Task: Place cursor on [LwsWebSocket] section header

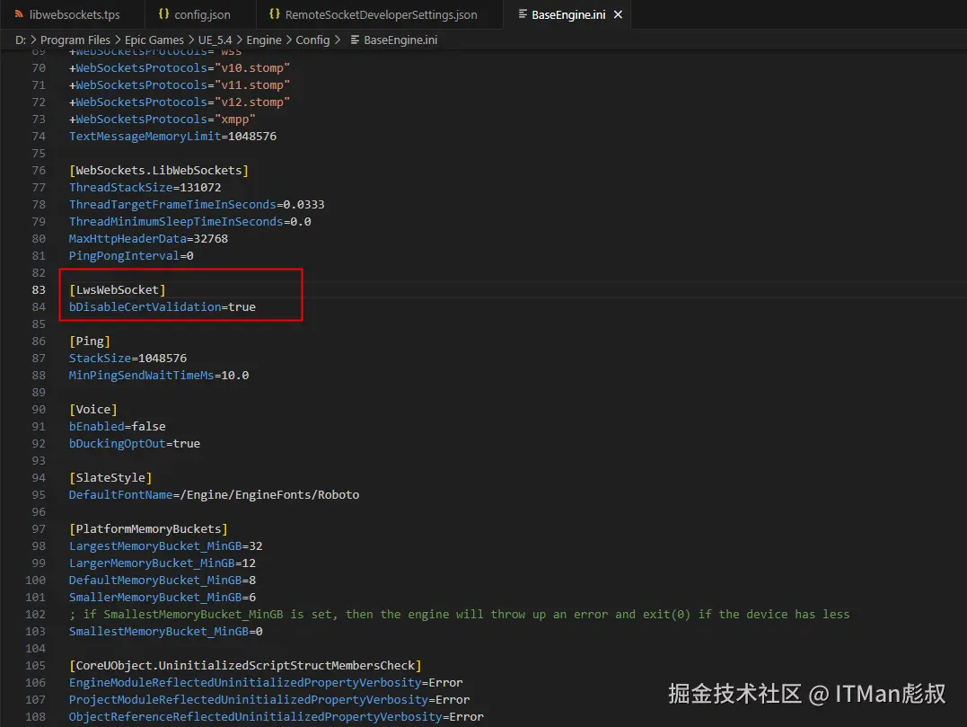Action: coord(118,289)
